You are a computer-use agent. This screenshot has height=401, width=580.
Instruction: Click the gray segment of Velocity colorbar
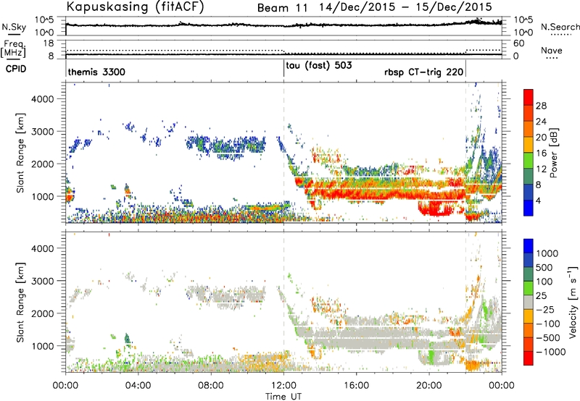pos(529,303)
